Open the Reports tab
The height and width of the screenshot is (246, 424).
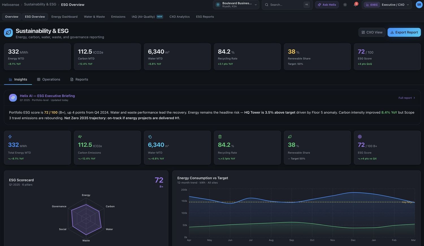point(79,80)
